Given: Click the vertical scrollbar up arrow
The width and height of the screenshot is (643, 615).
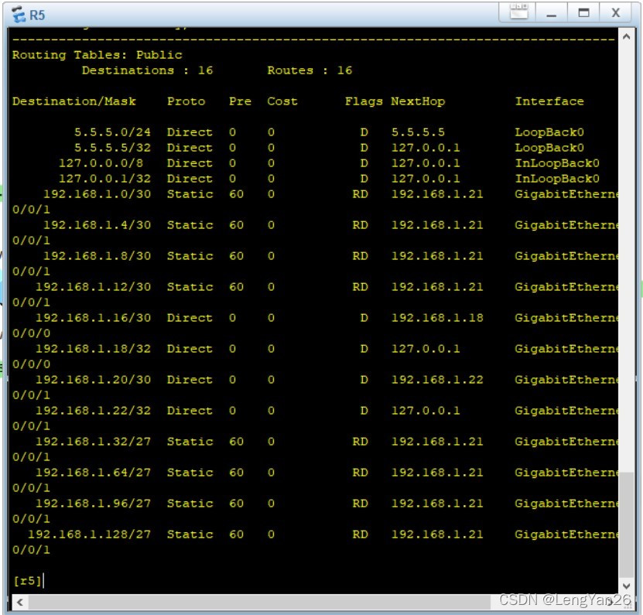Looking at the screenshot, I should (x=626, y=37).
